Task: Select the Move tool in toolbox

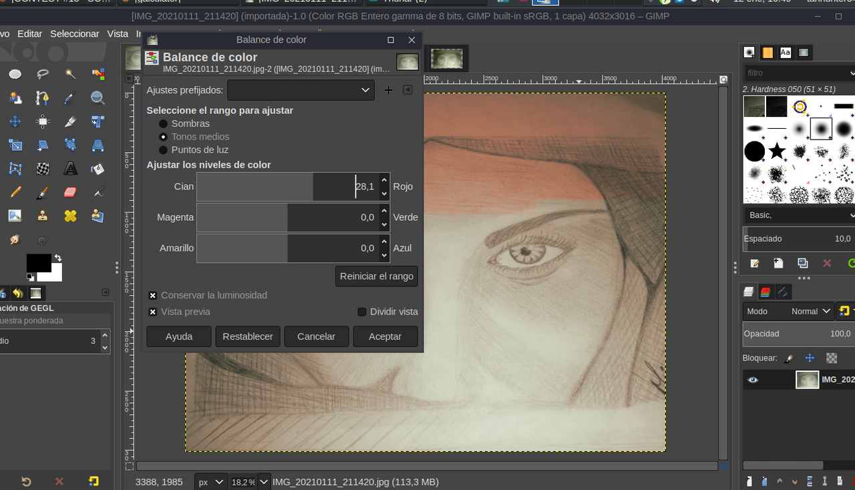Action: pos(15,121)
